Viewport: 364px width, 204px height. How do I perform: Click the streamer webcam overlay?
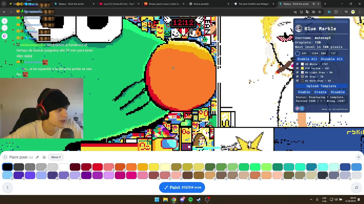coord(42,108)
